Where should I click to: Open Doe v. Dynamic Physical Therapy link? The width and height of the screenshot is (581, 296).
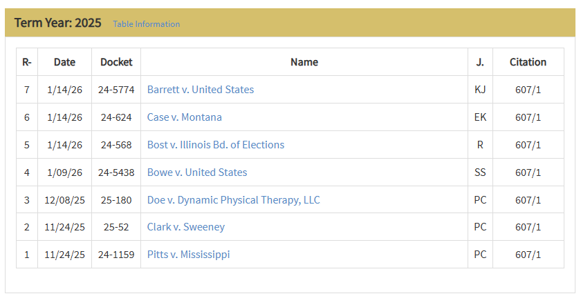233,200
